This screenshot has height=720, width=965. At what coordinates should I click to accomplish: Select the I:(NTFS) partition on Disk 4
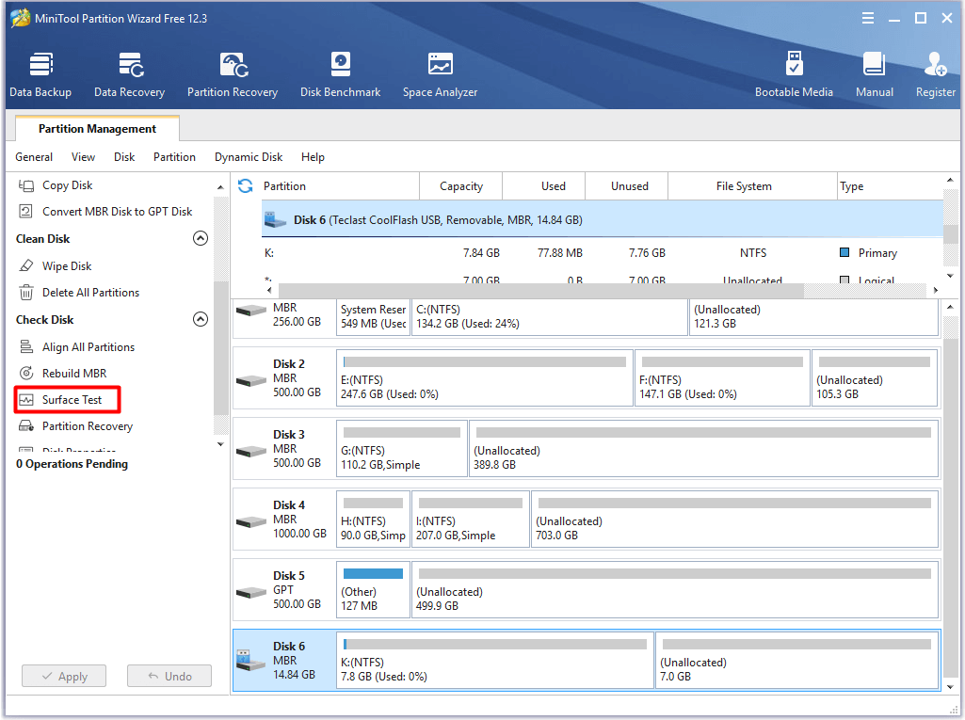point(471,519)
